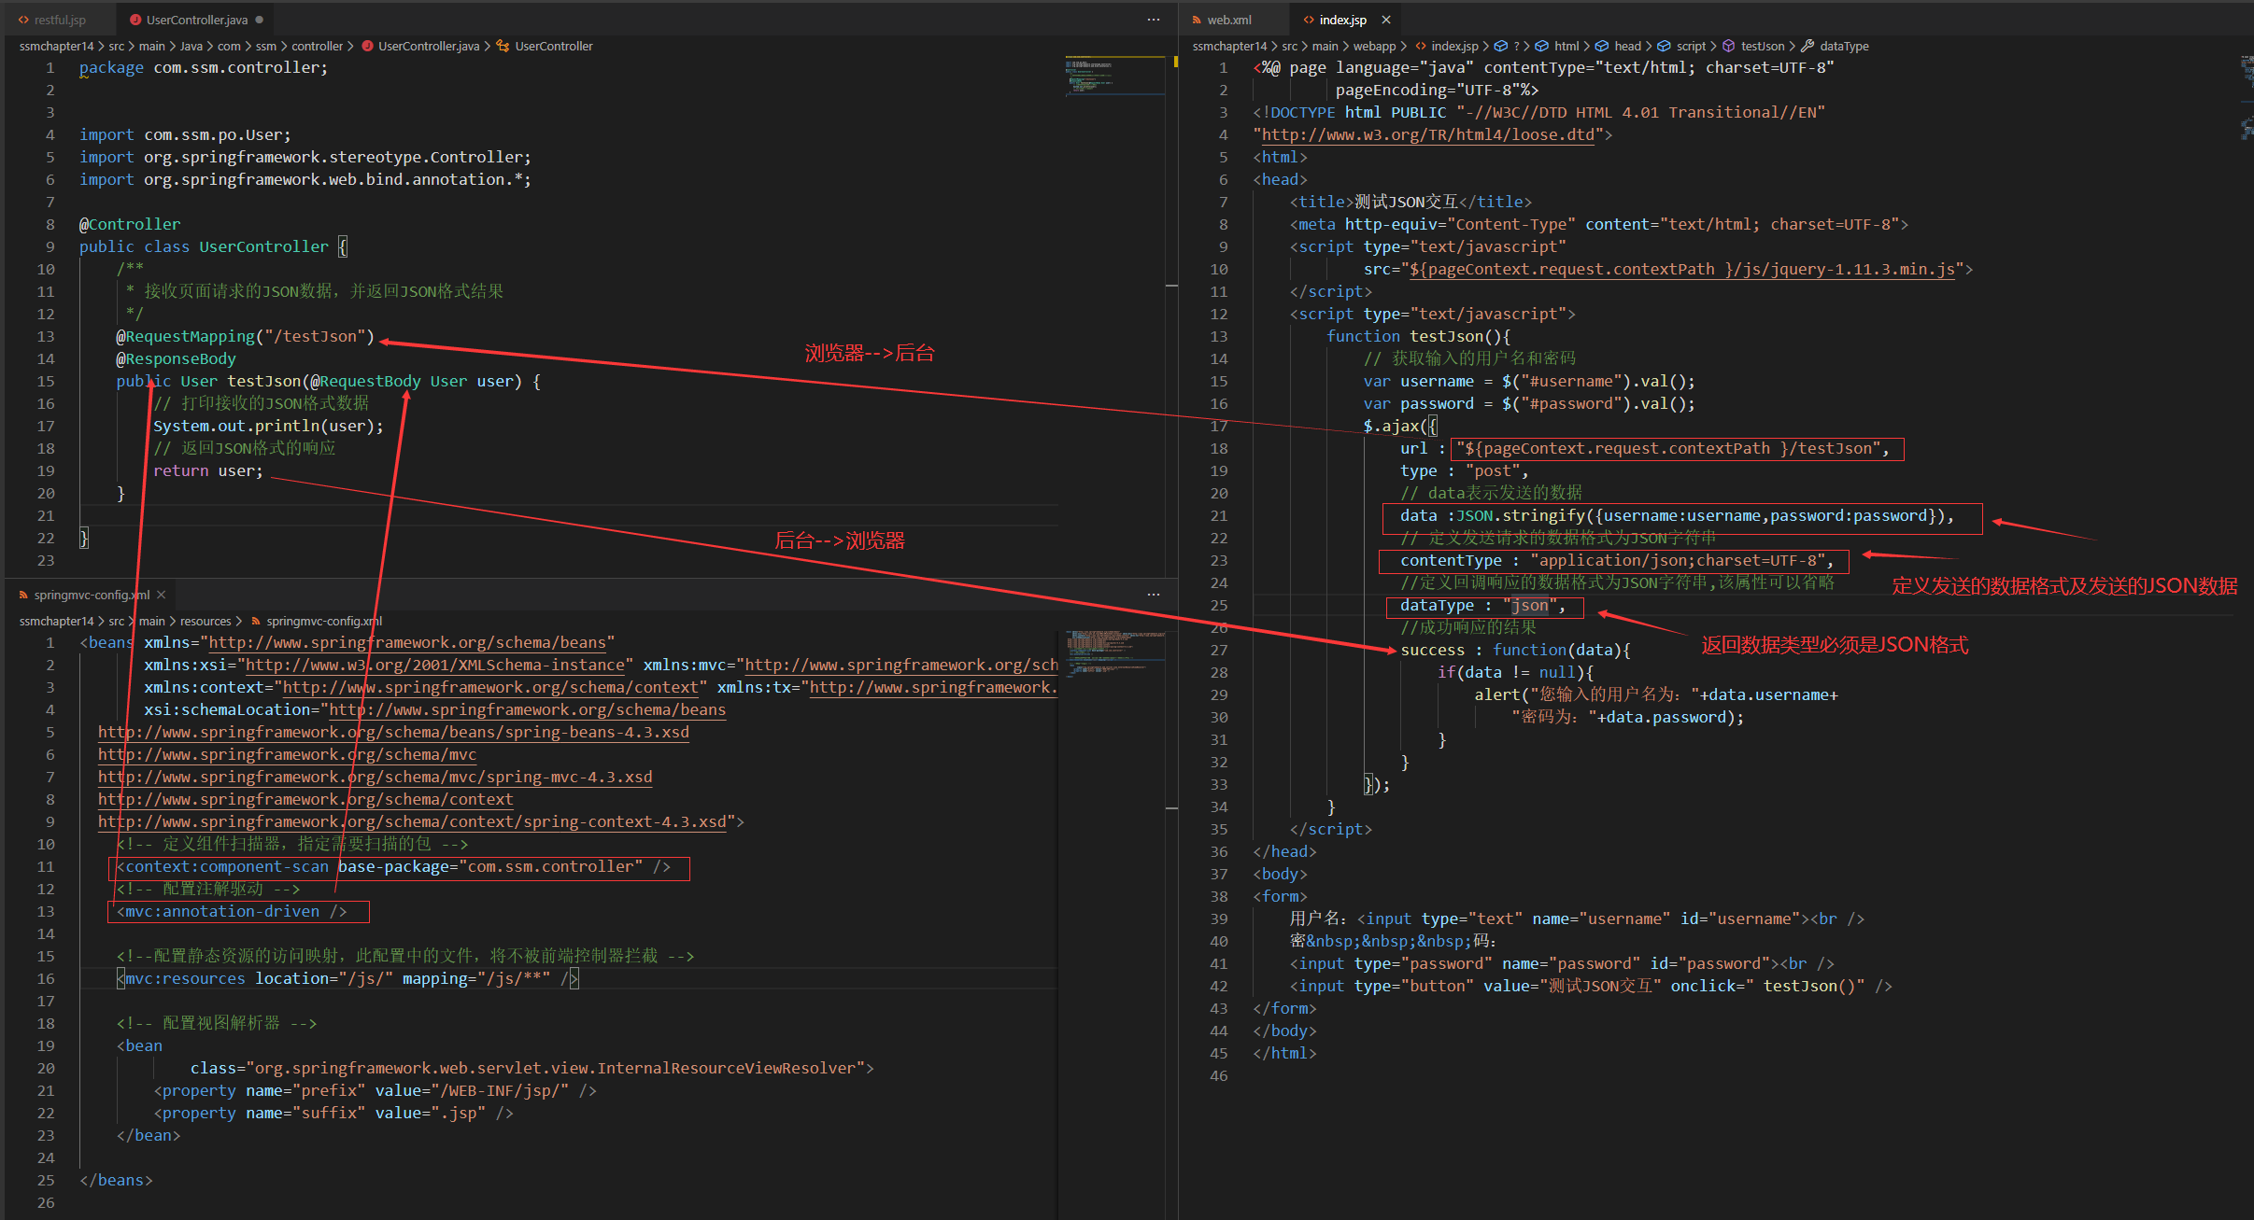Click unsaved dot on UserController.java tab
This screenshot has height=1220, width=2254.
259,20
